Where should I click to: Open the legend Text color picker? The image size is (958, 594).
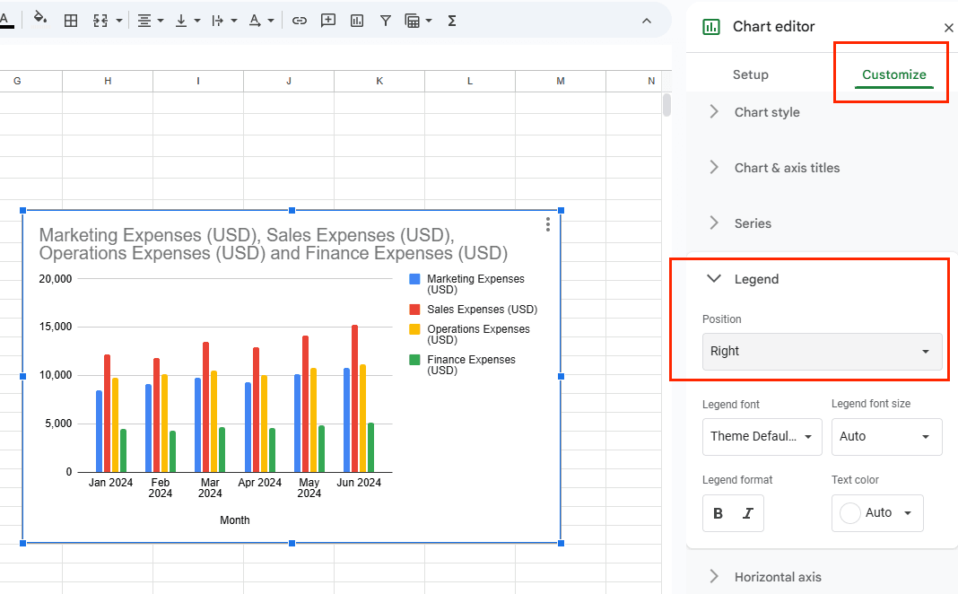(x=877, y=512)
